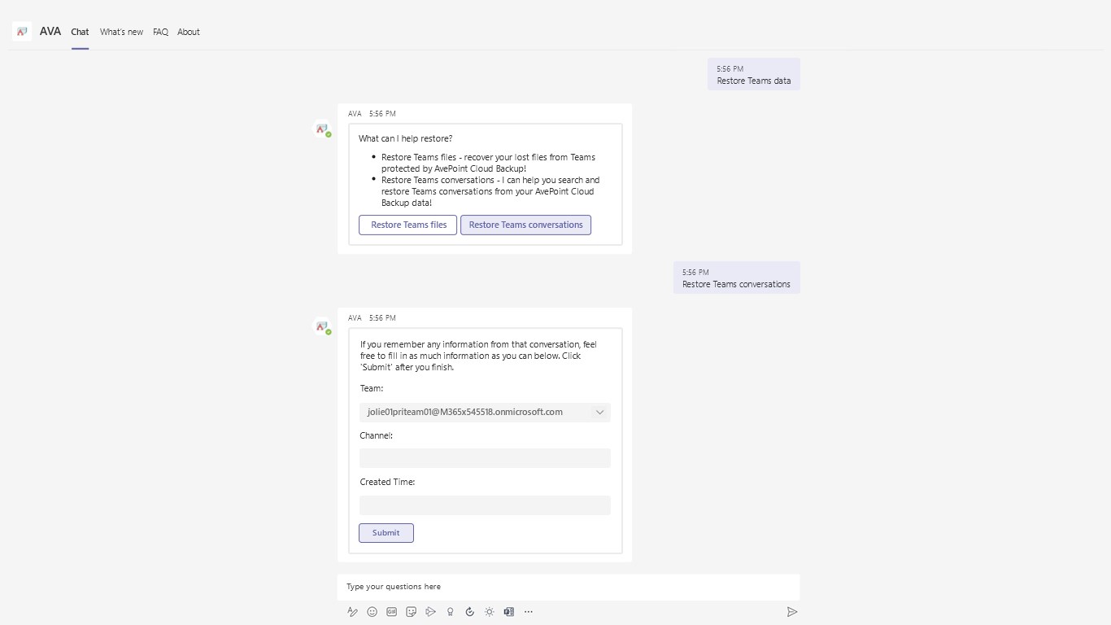1111x625 pixels.
Task: Open the FAQ tab
Action: 160,32
